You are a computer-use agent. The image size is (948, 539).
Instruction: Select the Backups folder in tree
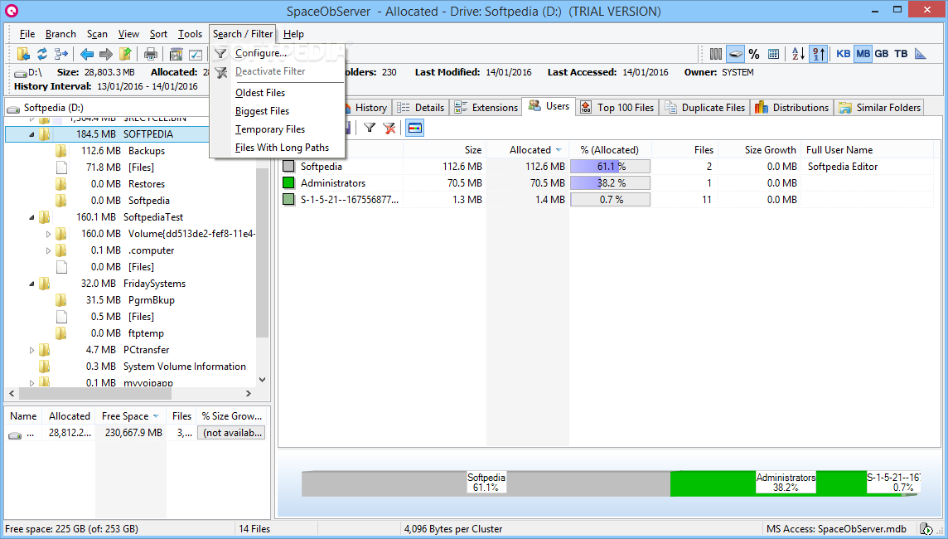pyautogui.click(x=147, y=151)
